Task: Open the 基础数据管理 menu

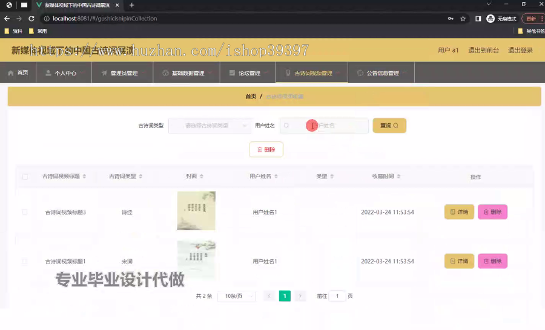Action: pyautogui.click(x=187, y=73)
